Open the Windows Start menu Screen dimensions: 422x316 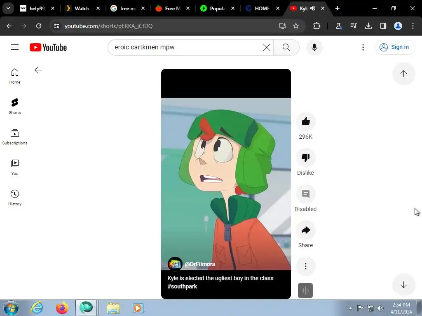point(11,308)
